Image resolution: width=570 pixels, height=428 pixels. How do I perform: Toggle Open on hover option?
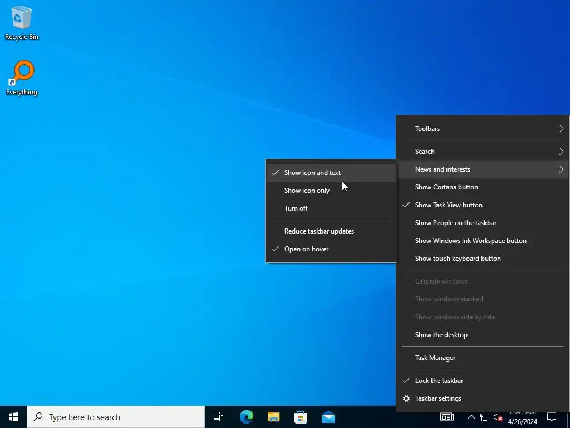(x=331, y=249)
